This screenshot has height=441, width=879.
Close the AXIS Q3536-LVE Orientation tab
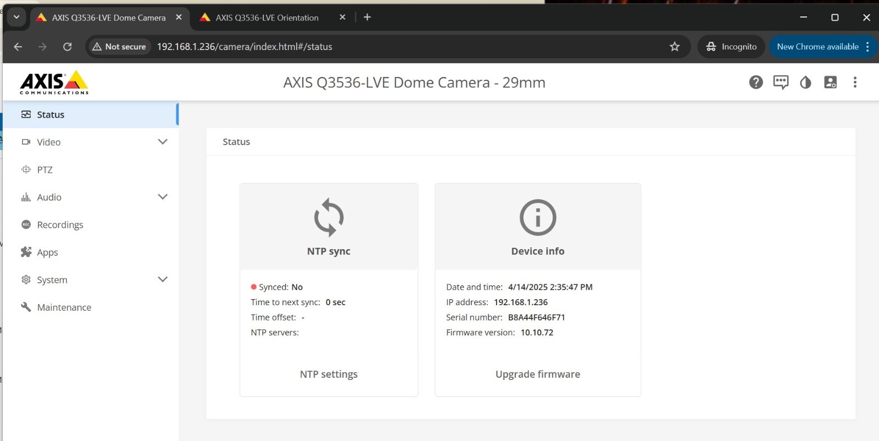pyautogui.click(x=342, y=17)
